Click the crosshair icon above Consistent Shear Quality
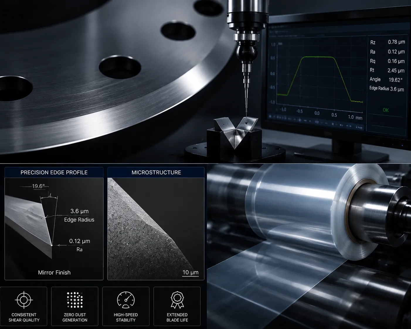Image resolution: width=411 pixels, height=329 pixels. point(24,300)
